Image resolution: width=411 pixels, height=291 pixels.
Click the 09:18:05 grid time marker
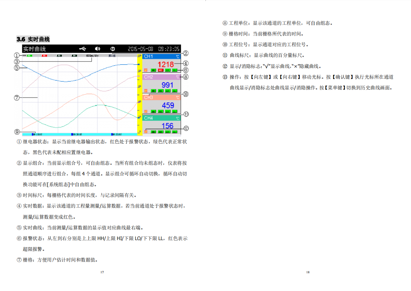coord(37,134)
